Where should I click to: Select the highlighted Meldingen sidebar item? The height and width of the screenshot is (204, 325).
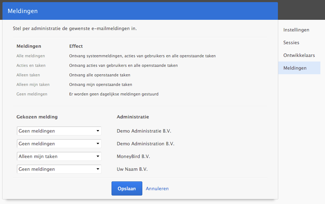295,68
